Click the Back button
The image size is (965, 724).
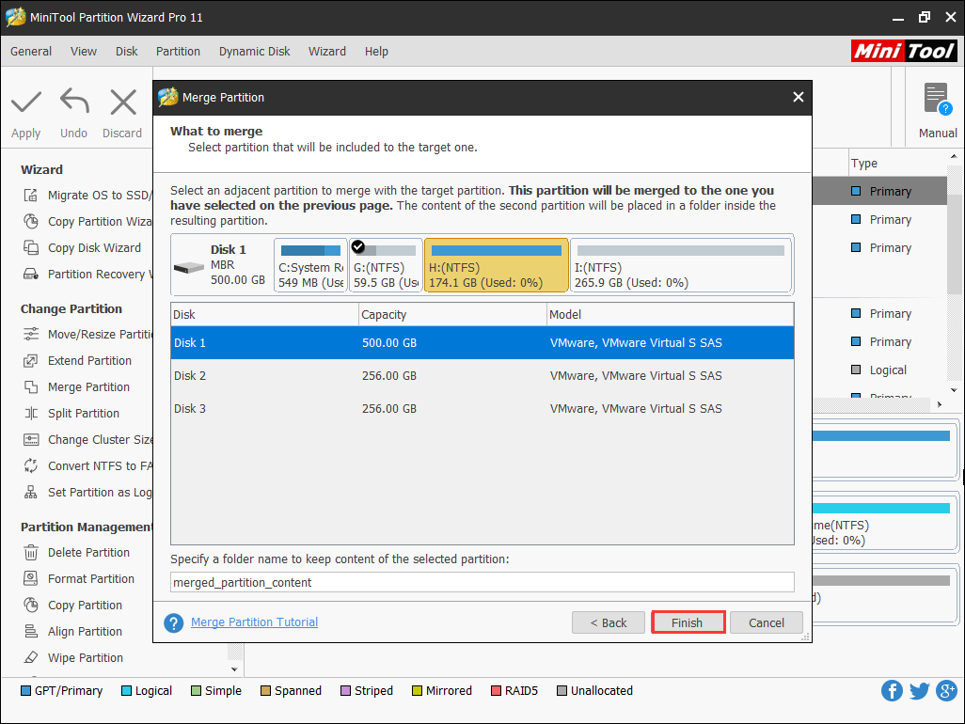(x=608, y=622)
